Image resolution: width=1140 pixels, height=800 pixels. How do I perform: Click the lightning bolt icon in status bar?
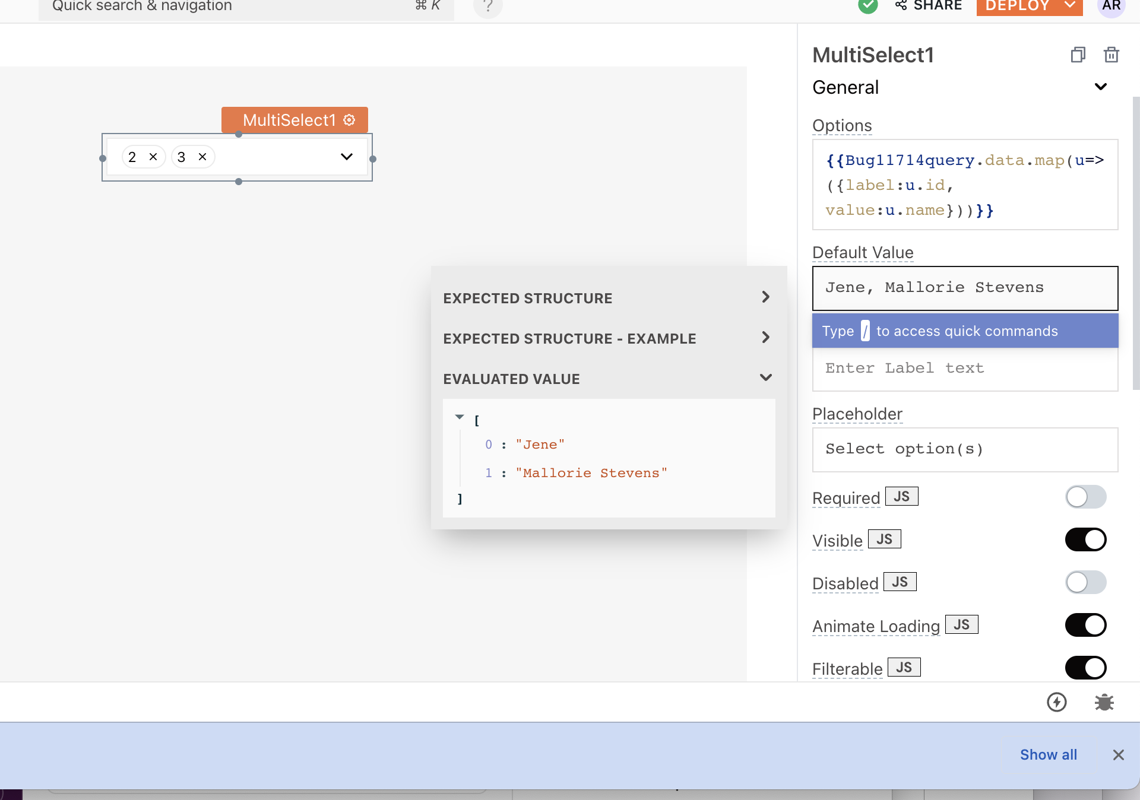coord(1056,701)
